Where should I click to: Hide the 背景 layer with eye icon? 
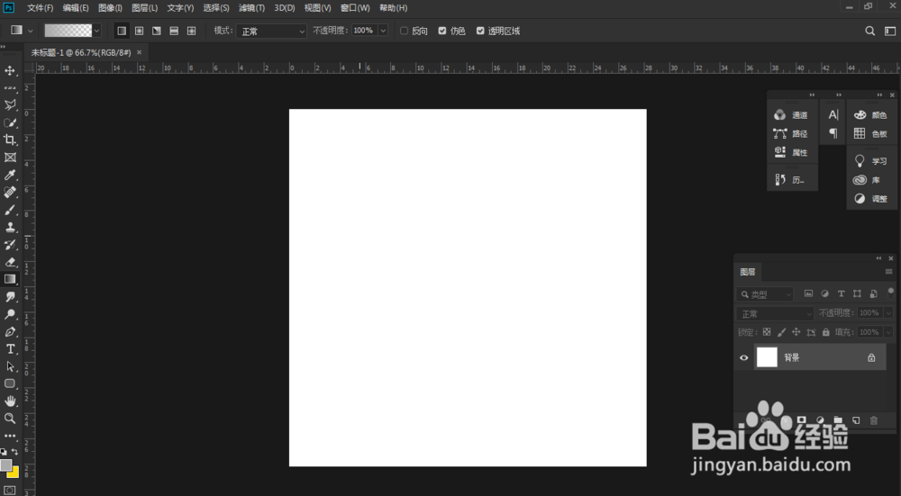tap(743, 357)
